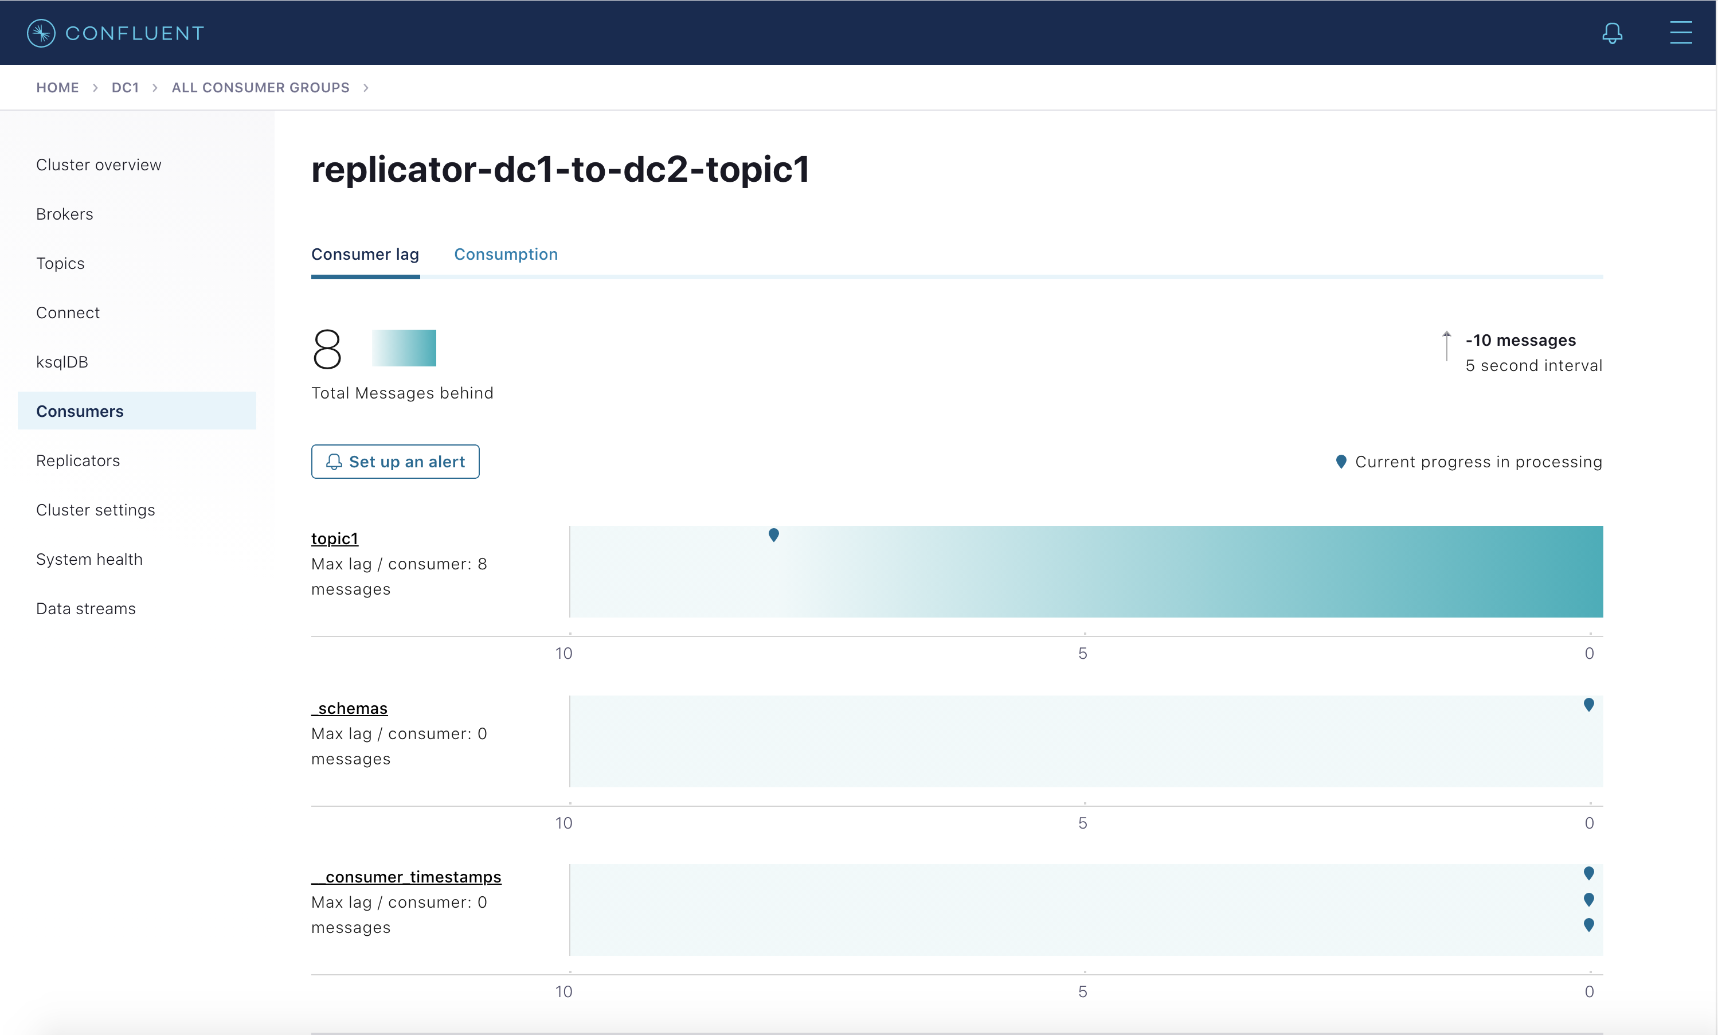
Task: Select the Consumer lag tab
Action: coord(365,255)
